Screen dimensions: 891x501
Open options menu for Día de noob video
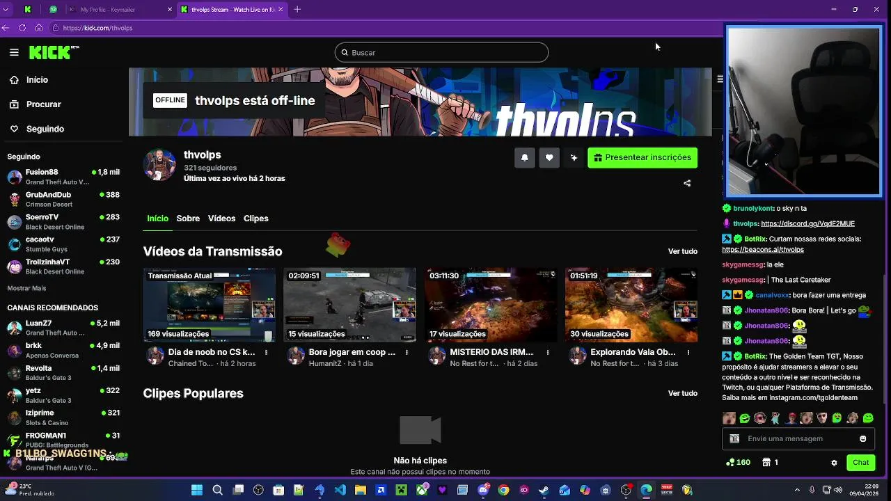point(266,352)
